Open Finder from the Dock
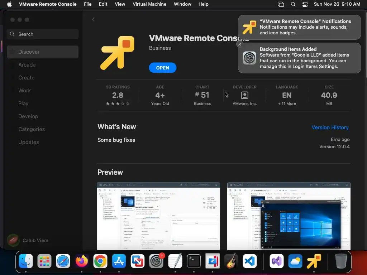Viewport: 367px width, 275px height. [26, 261]
